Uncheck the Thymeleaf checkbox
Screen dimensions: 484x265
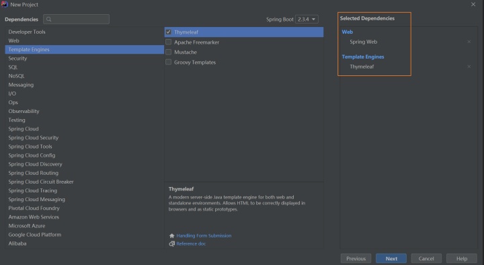[169, 32]
